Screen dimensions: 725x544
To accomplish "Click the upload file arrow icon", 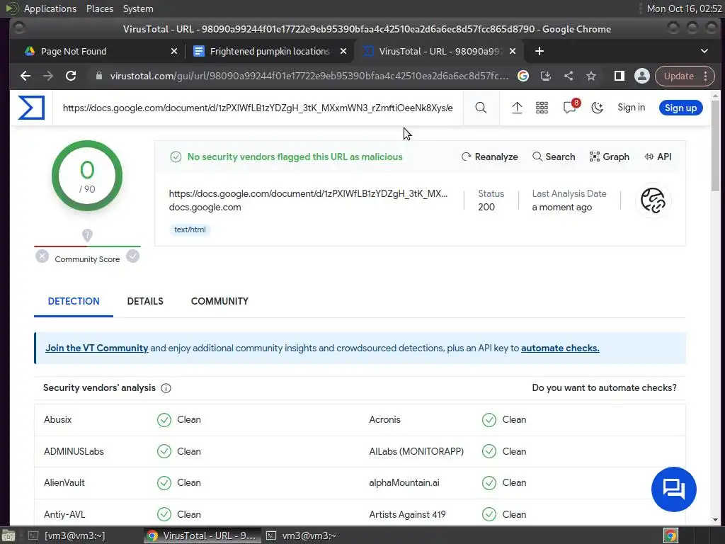I will click(517, 108).
